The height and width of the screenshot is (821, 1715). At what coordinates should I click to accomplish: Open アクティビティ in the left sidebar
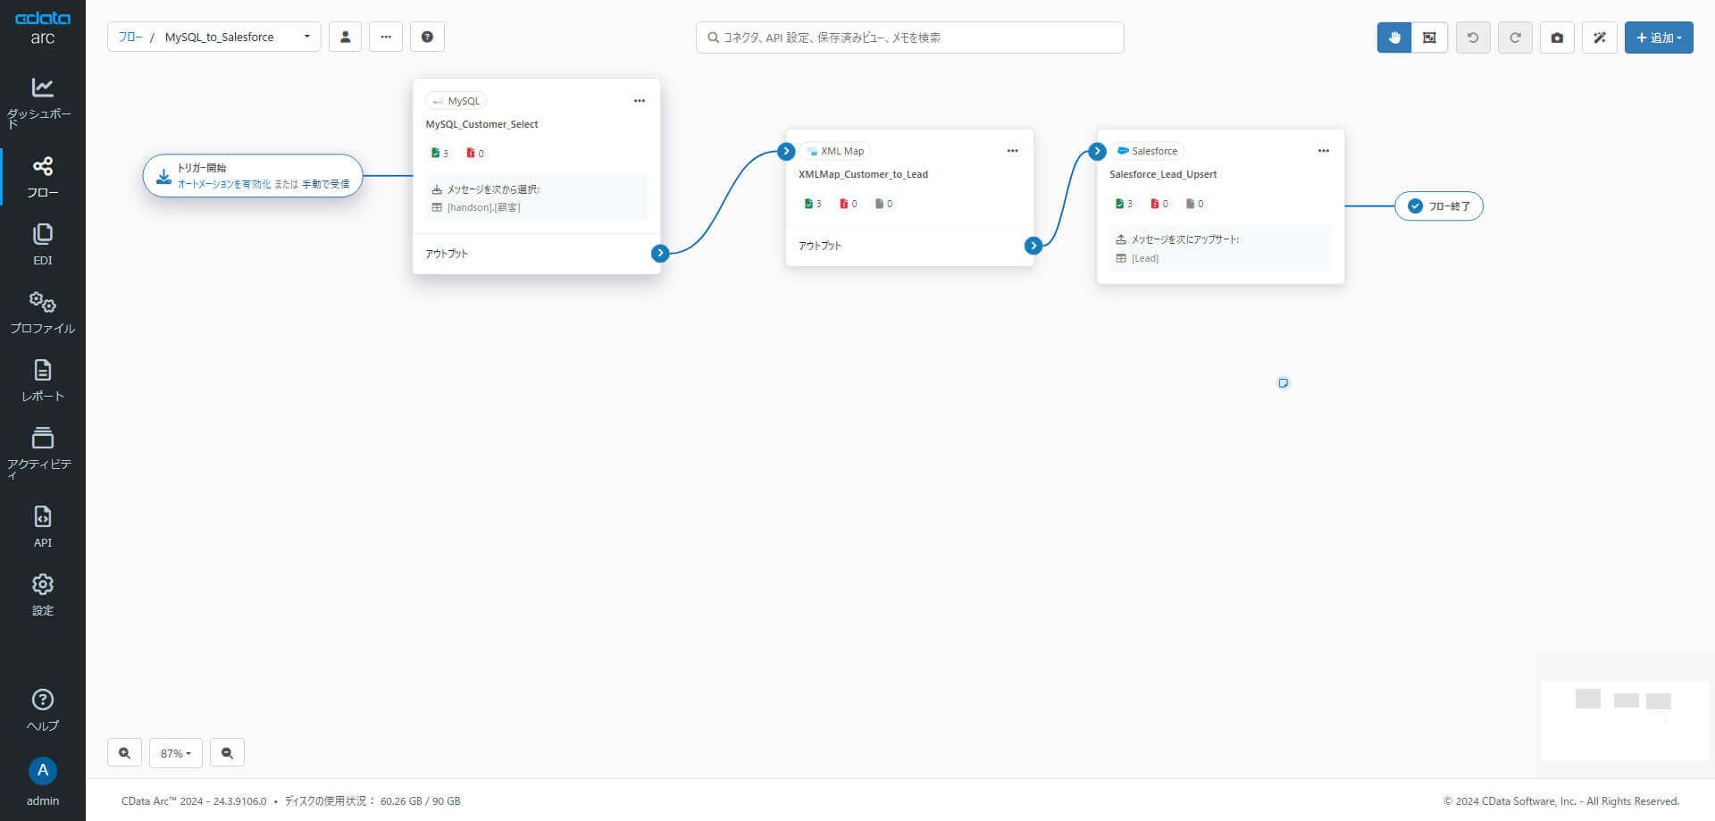(x=42, y=454)
